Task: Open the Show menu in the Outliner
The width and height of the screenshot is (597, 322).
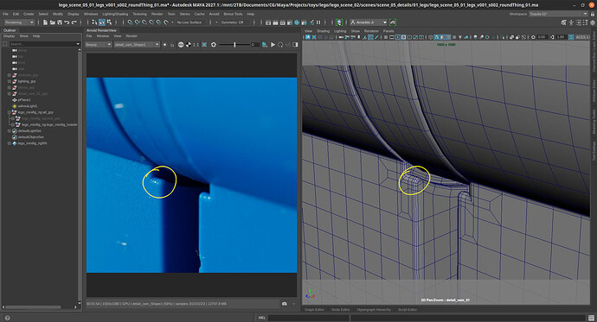Action: pos(24,36)
